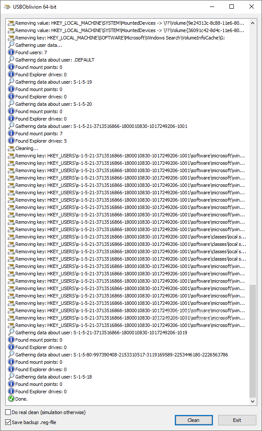Click the Clean button
The width and height of the screenshot is (262, 431).
tap(193, 420)
